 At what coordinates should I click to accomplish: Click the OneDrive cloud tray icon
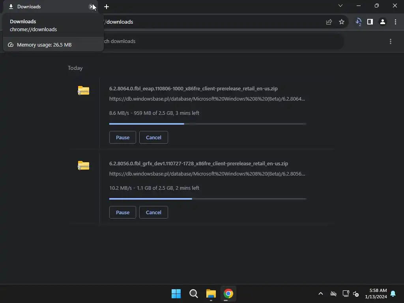click(x=333, y=294)
